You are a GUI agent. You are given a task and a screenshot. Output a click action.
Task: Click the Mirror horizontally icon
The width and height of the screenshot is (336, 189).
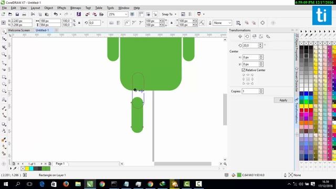(111, 23)
